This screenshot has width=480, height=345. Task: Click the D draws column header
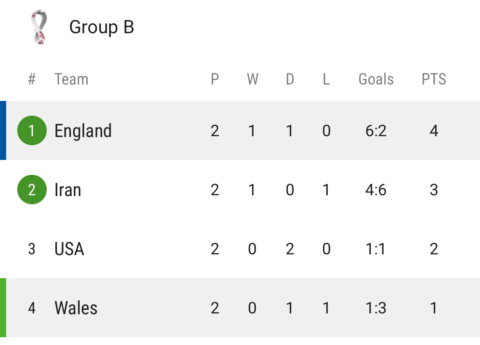pos(290,79)
